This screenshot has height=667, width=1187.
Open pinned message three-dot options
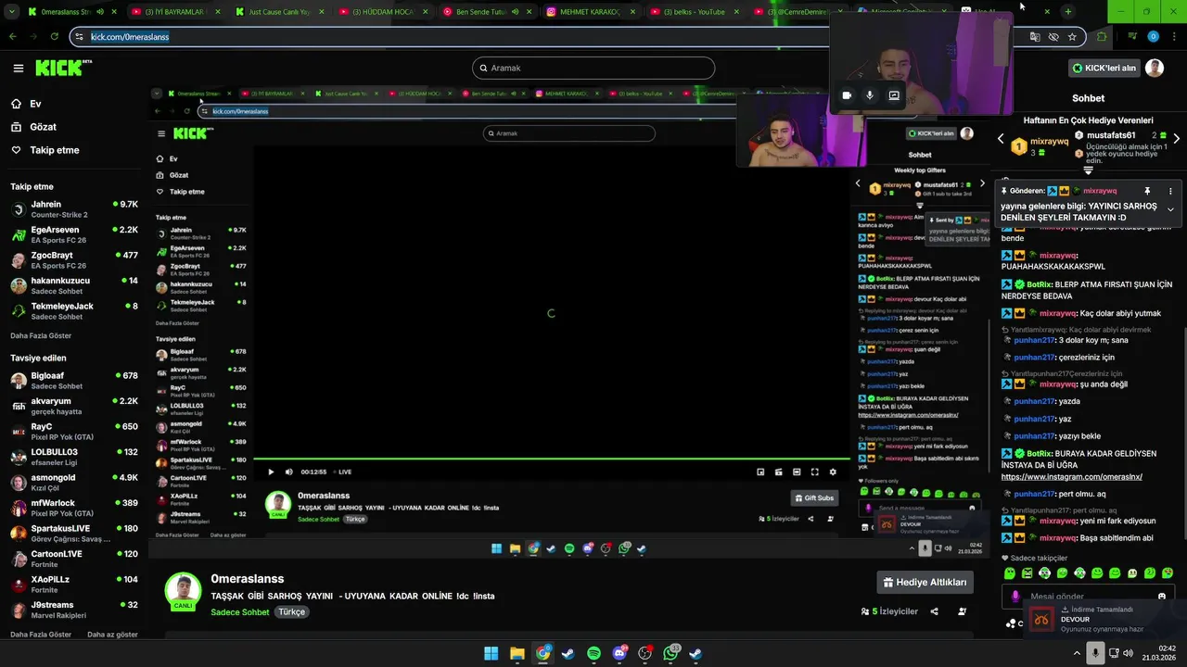1170,191
